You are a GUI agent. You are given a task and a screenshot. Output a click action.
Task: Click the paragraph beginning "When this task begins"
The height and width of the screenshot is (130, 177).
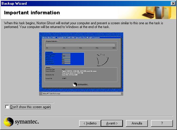coord(84,25)
